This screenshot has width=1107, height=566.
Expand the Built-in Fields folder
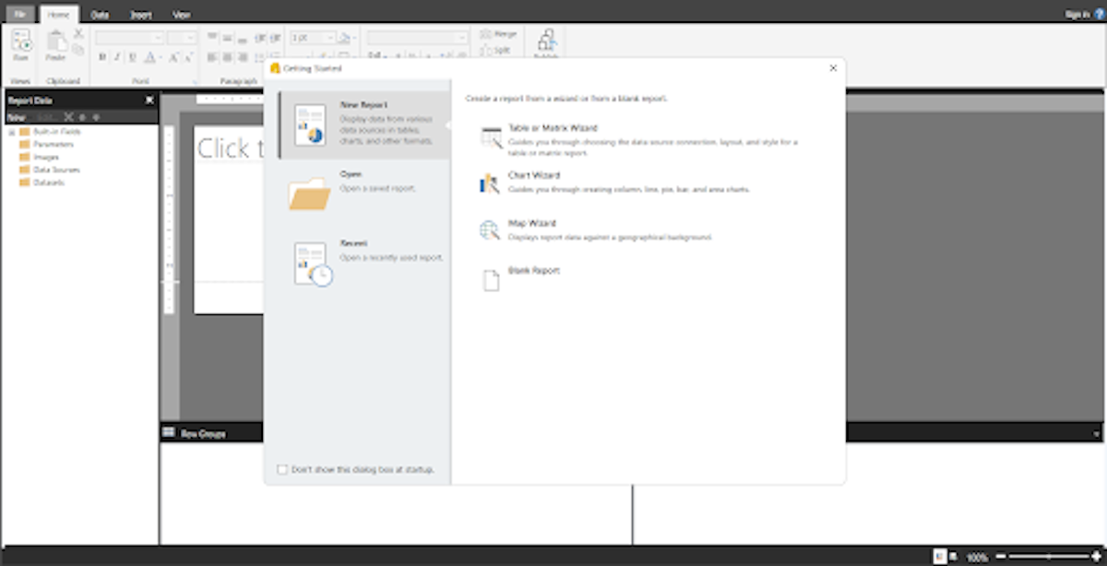click(10, 132)
